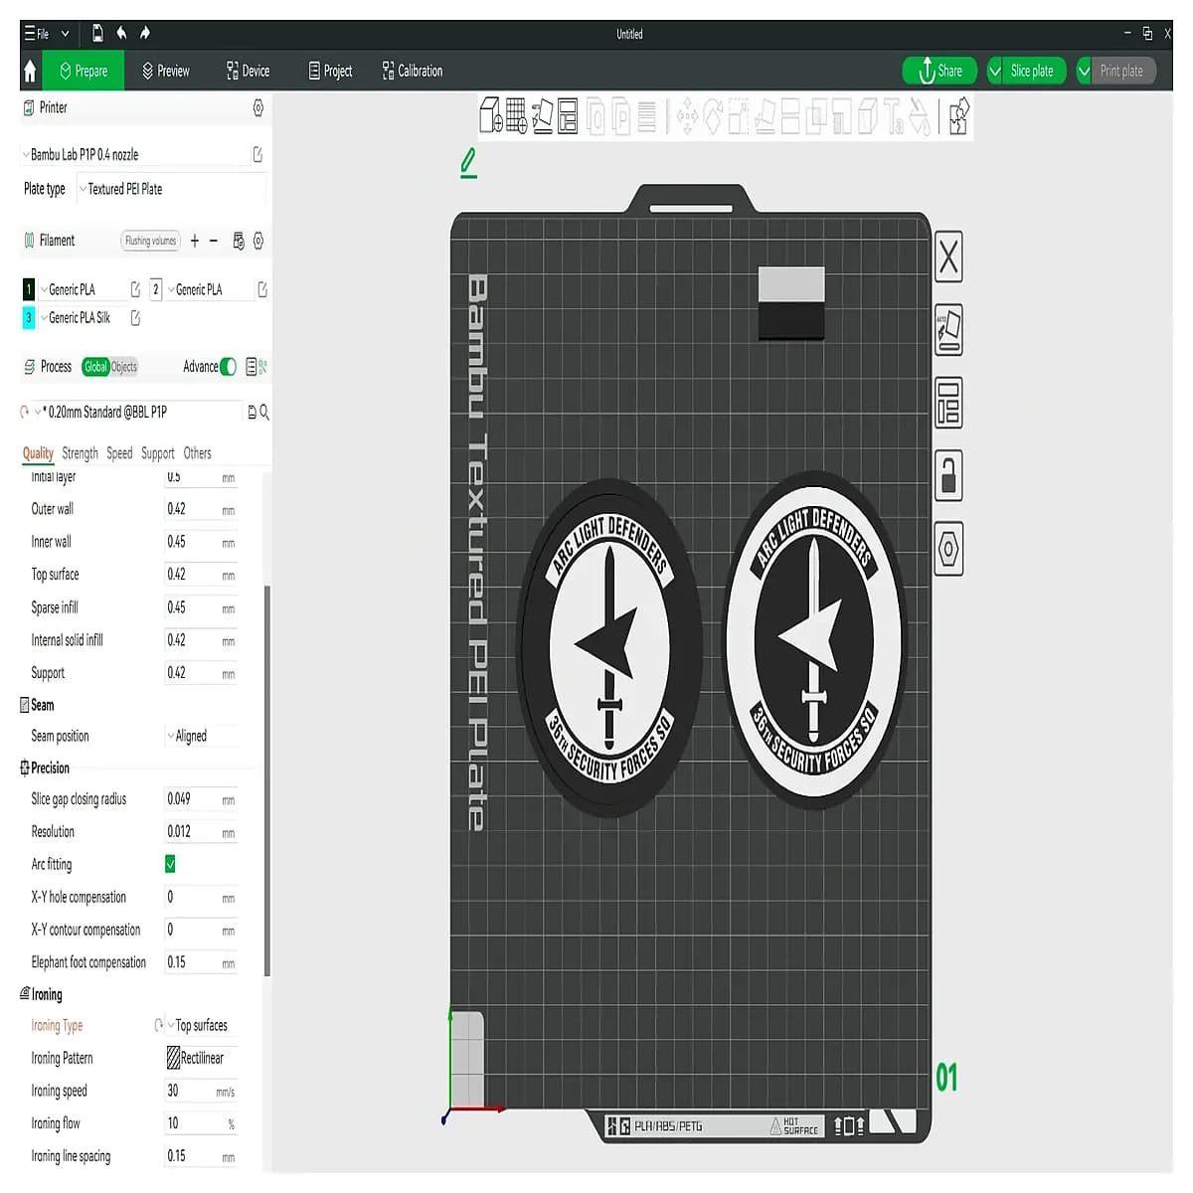1193x1193 pixels.
Task: Click the Undo arrow
Action: click(121, 34)
